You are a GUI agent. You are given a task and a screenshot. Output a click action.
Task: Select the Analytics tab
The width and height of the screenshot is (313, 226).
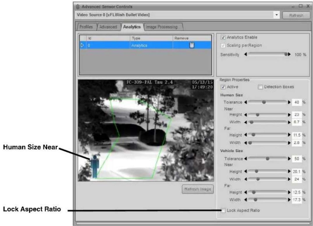coord(132,27)
